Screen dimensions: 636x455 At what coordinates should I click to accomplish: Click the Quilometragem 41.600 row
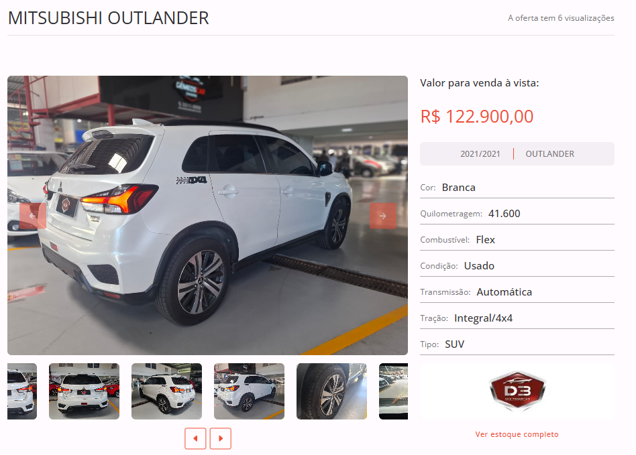tap(517, 214)
